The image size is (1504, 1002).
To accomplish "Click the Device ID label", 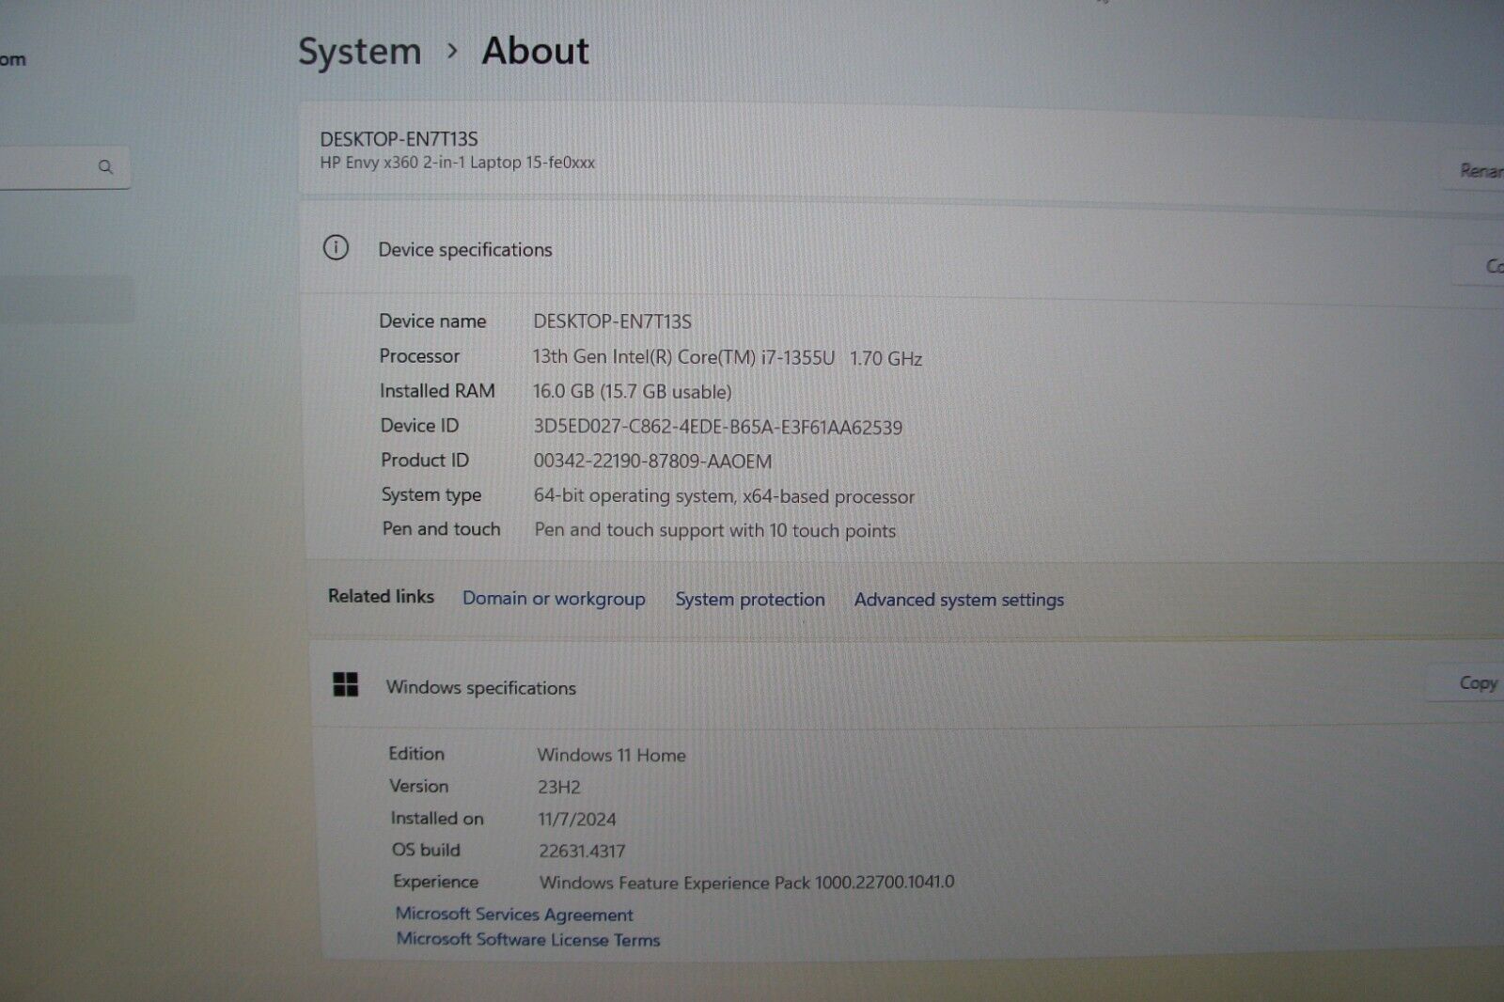I will coord(419,425).
